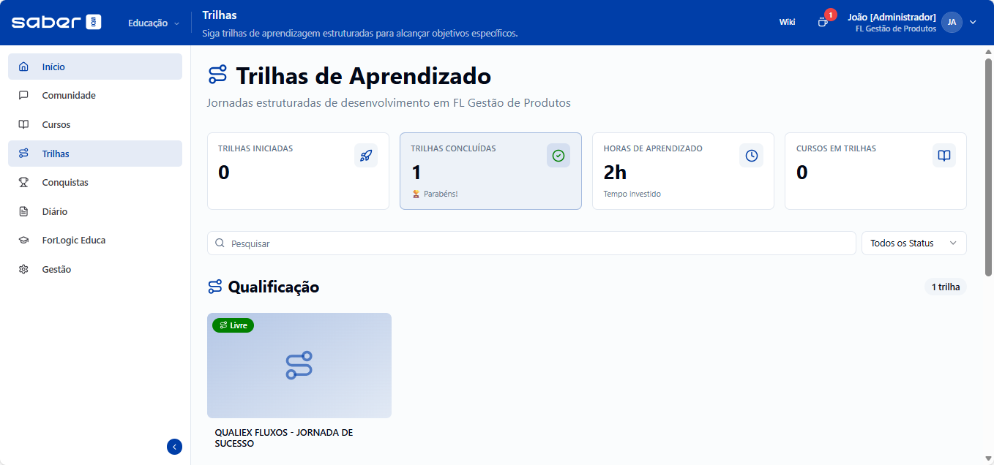Open the Wiki link
Viewport: 994px width, 465px height.
pyautogui.click(x=787, y=22)
